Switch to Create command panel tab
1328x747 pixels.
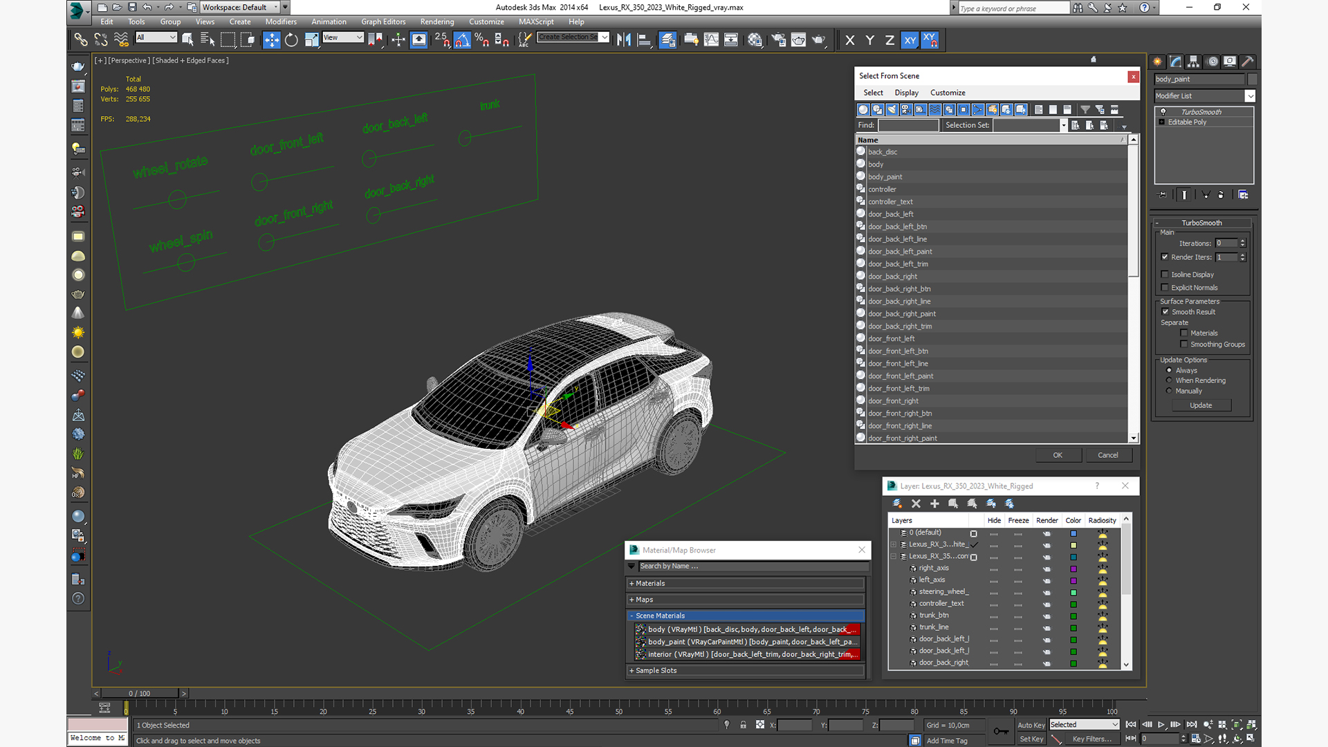1157,62
